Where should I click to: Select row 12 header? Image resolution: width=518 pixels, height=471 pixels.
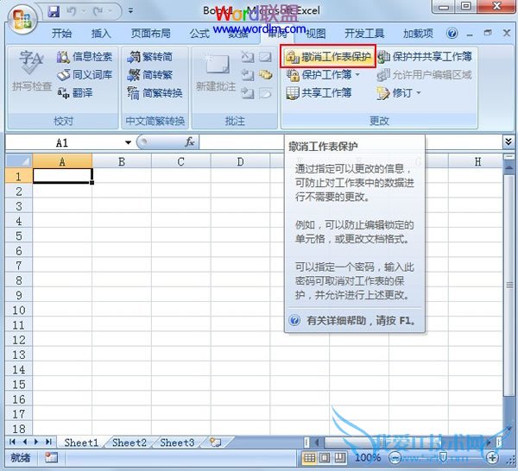pyautogui.click(x=19, y=340)
